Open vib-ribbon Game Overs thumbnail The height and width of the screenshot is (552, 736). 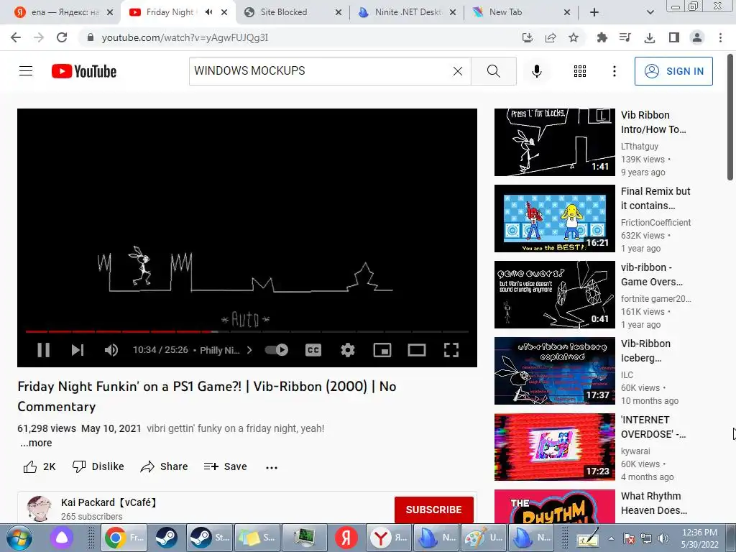coord(554,294)
